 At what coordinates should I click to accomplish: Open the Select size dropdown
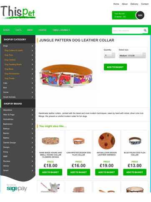click(132, 56)
